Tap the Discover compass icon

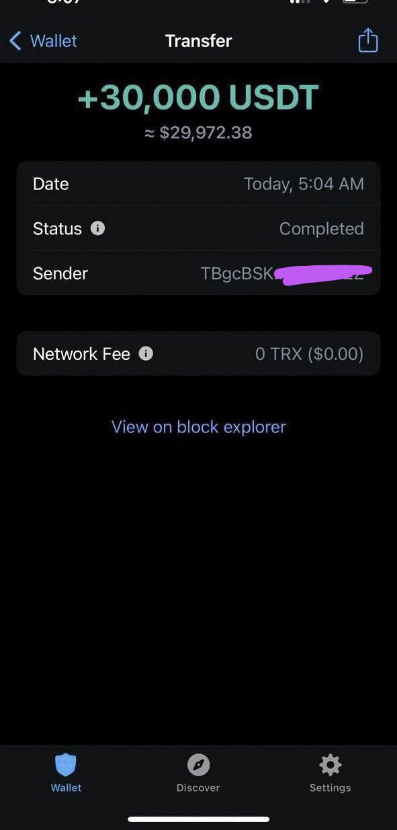(198, 764)
